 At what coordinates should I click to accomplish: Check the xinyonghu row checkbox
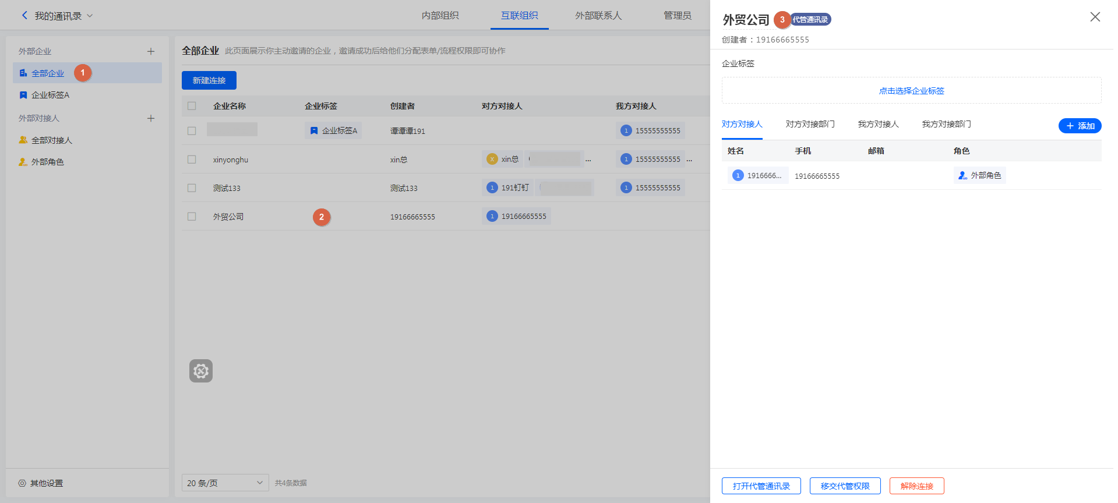click(x=192, y=160)
